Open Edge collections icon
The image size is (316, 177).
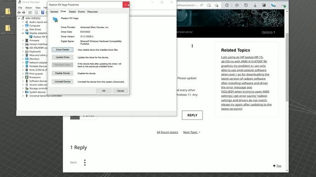pos(264,5)
